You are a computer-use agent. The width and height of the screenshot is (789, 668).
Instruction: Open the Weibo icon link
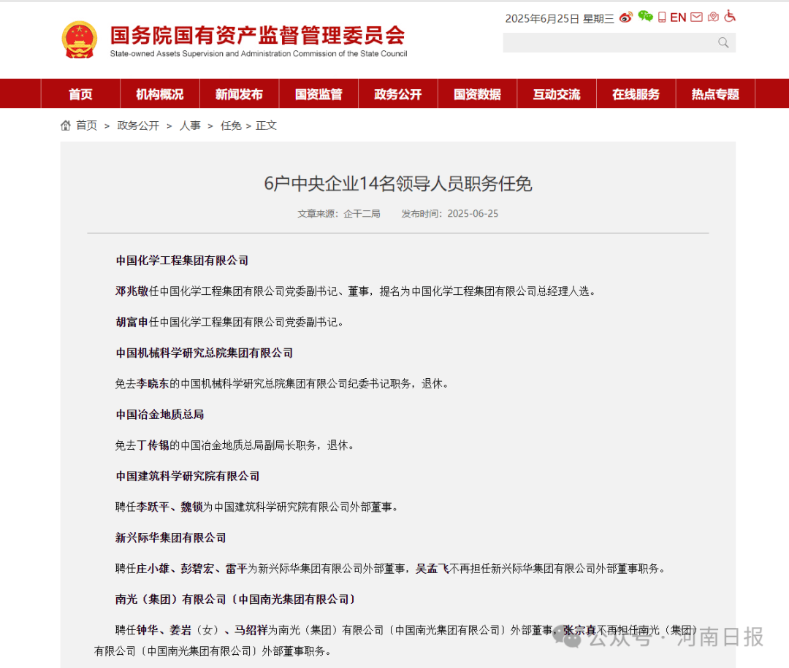pos(625,18)
